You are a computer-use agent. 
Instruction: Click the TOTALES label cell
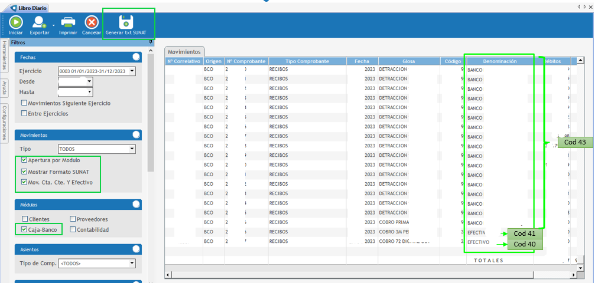(489, 260)
